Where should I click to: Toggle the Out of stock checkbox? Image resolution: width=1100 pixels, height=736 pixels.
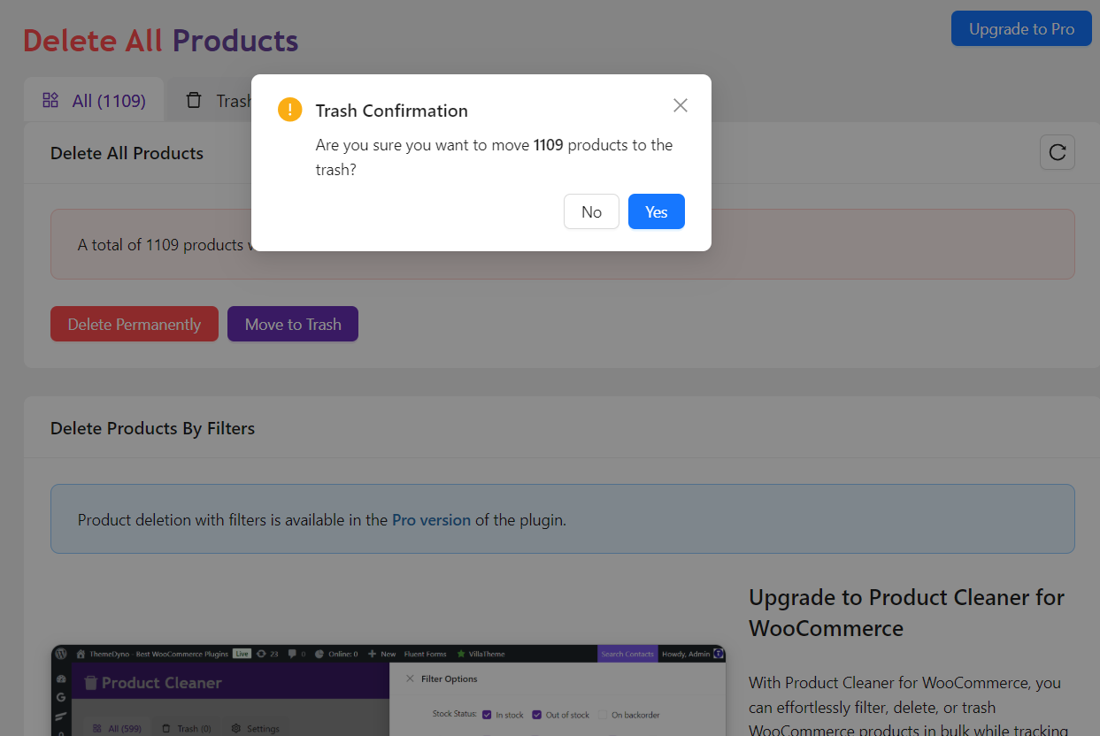coord(536,715)
